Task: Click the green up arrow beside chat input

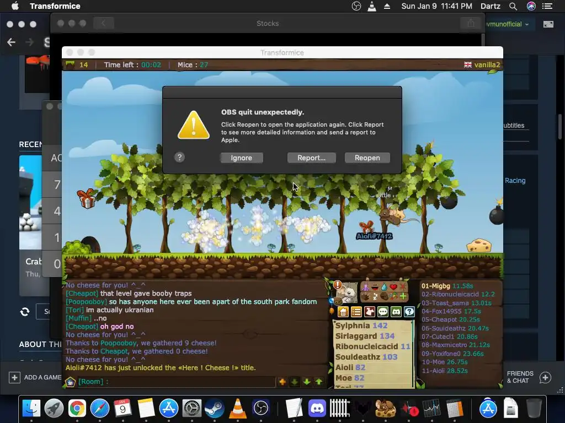Action: (x=319, y=382)
